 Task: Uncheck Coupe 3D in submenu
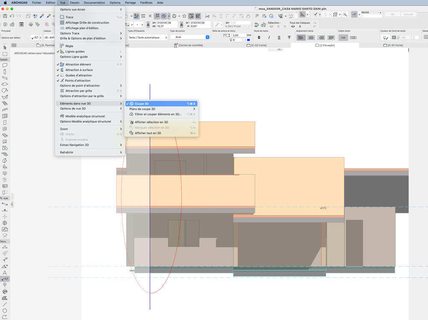point(142,104)
